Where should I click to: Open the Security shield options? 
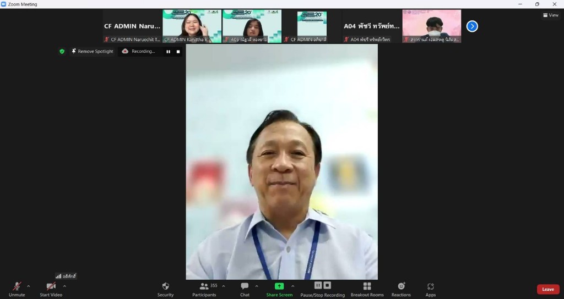(165, 286)
